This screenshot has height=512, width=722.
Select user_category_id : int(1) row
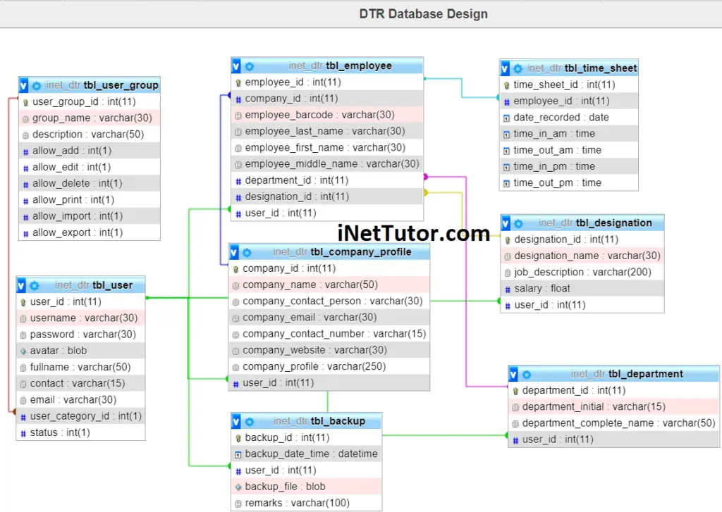coord(81,416)
